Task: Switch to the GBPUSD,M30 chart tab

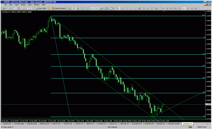Action: click(x=44, y=124)
